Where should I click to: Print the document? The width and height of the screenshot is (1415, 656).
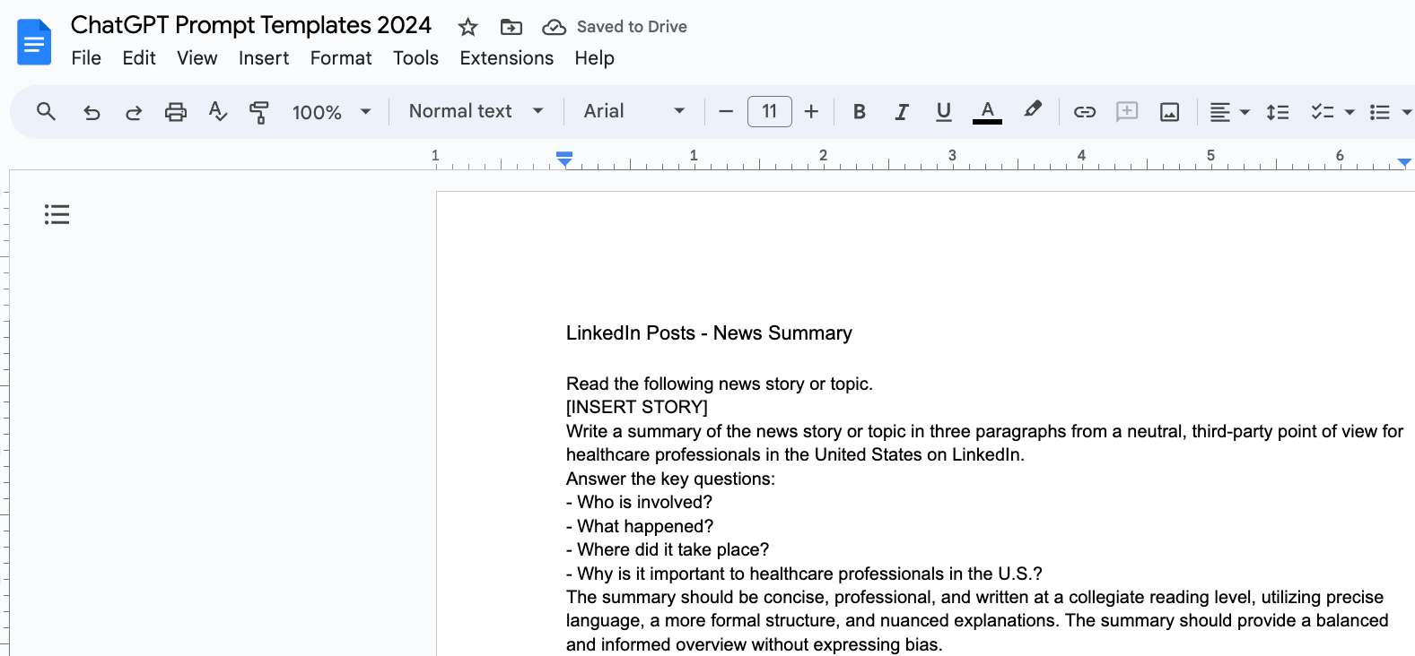[x=176, y=112]
